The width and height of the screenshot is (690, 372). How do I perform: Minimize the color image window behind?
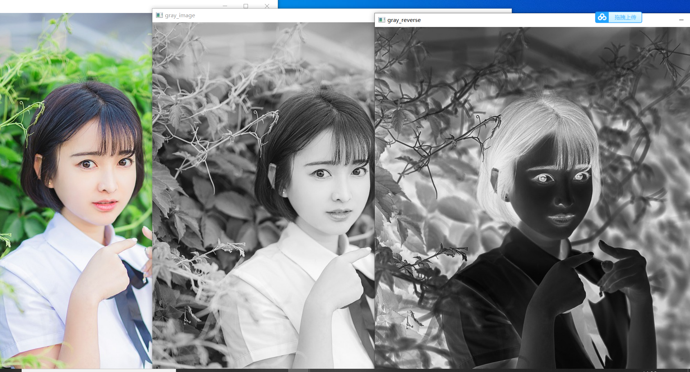[x=225, y=6]
